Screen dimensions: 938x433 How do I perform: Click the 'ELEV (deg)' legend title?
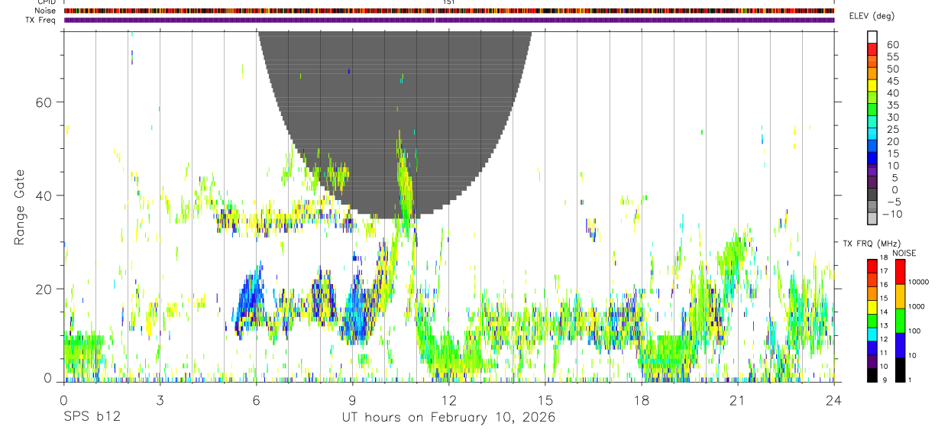tap(872, 17)
